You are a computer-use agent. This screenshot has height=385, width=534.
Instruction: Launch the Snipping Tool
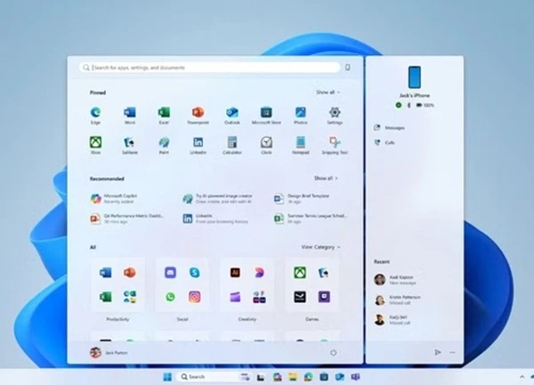coord(335,145)
